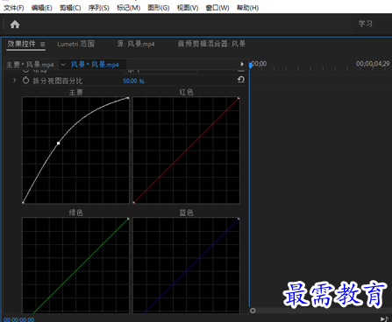Reset the 拆分视图百分比 parameter
The height and width of the screenshot is (322, 392).
tap(241, 80)
